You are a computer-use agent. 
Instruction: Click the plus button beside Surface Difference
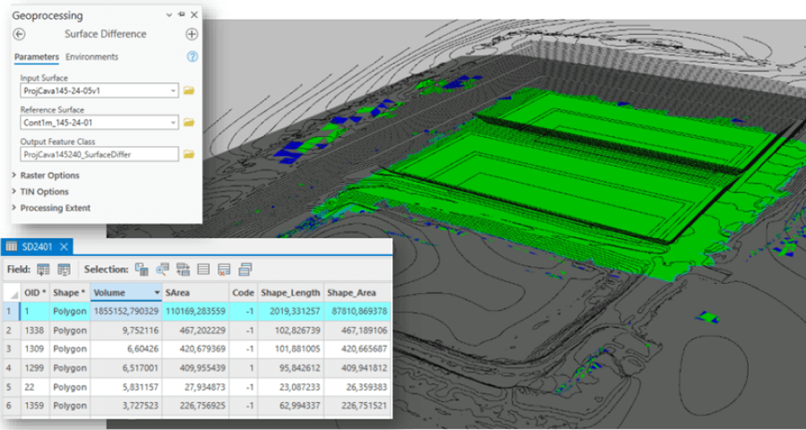[x=192, y=34]
